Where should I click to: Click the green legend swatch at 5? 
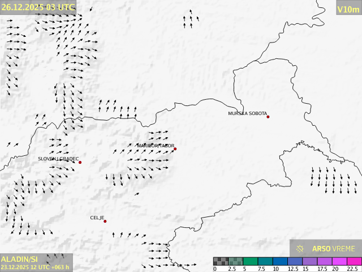tap(250, 261)
